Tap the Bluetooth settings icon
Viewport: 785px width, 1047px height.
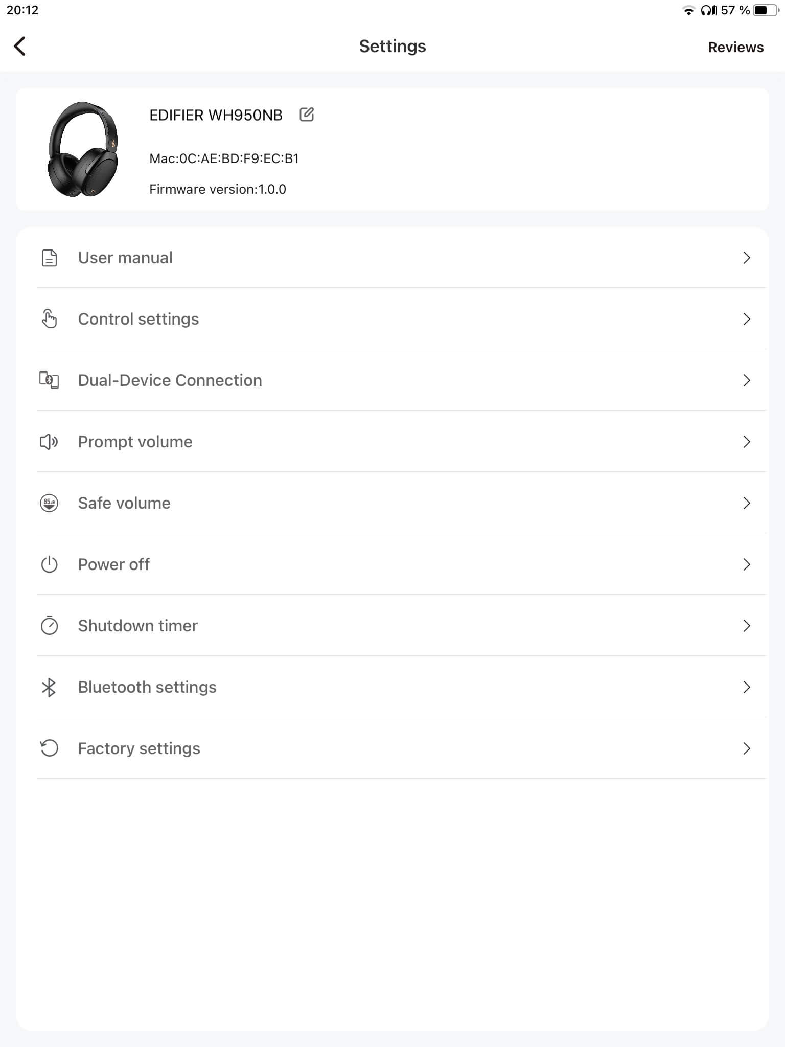point(49,687)
